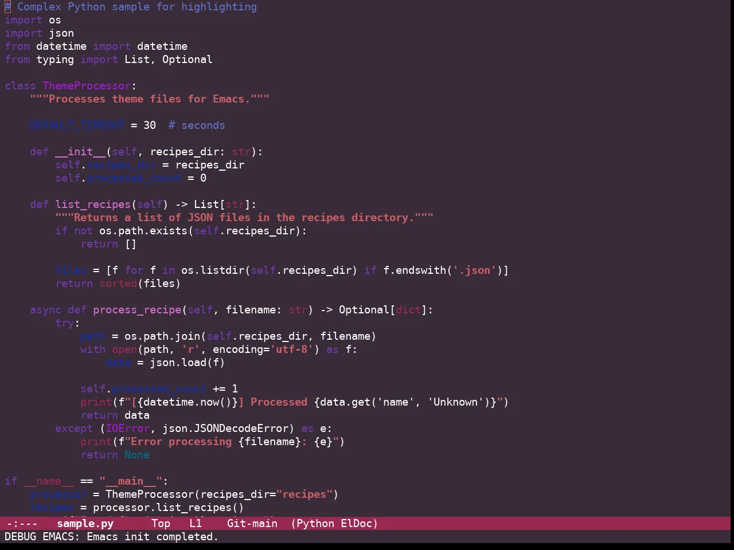
Task: Click 'IOError' in the except clause
Action: point(127,429)
